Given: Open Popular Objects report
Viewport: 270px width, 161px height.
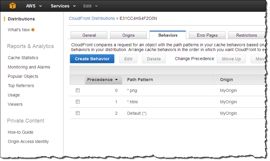Looking at the screenshot, I should (x=23, y=76).
